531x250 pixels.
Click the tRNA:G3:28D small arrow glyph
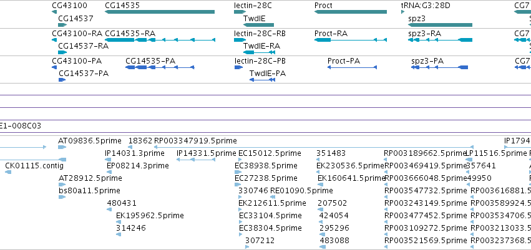402,12
